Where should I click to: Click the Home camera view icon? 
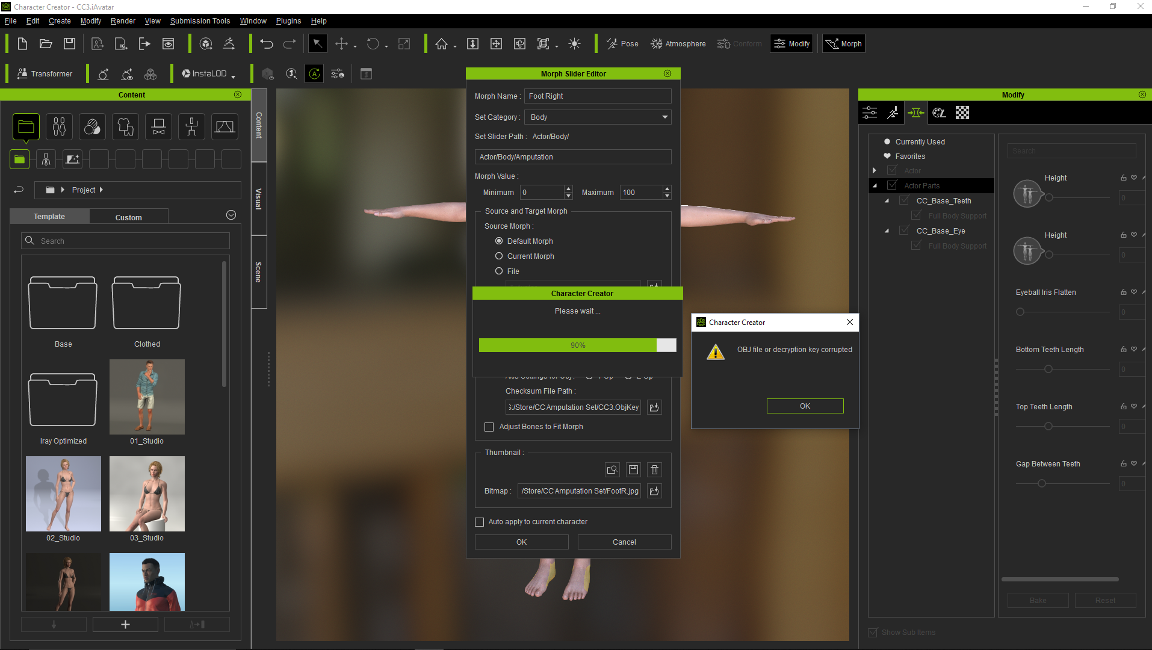(442, 44)
